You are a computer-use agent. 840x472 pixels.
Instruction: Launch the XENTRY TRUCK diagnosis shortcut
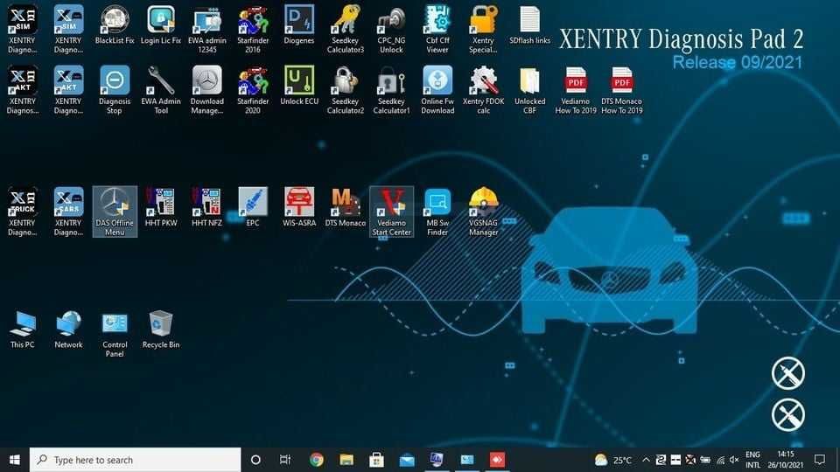pos(23,212)
